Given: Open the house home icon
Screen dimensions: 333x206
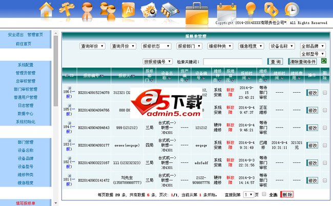Looking at the screenshot, I should 46,10.
